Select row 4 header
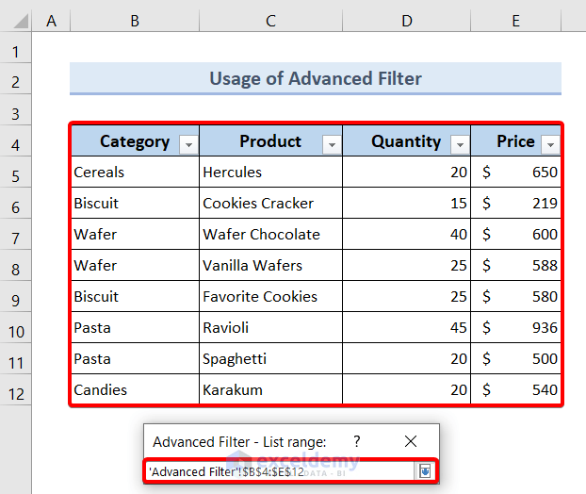Image resolution: width=586 pixels, height=494 pixels. [x=16, y=144]
